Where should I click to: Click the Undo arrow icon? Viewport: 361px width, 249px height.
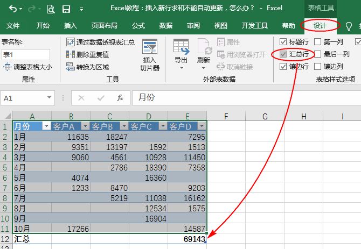[13, 9]
